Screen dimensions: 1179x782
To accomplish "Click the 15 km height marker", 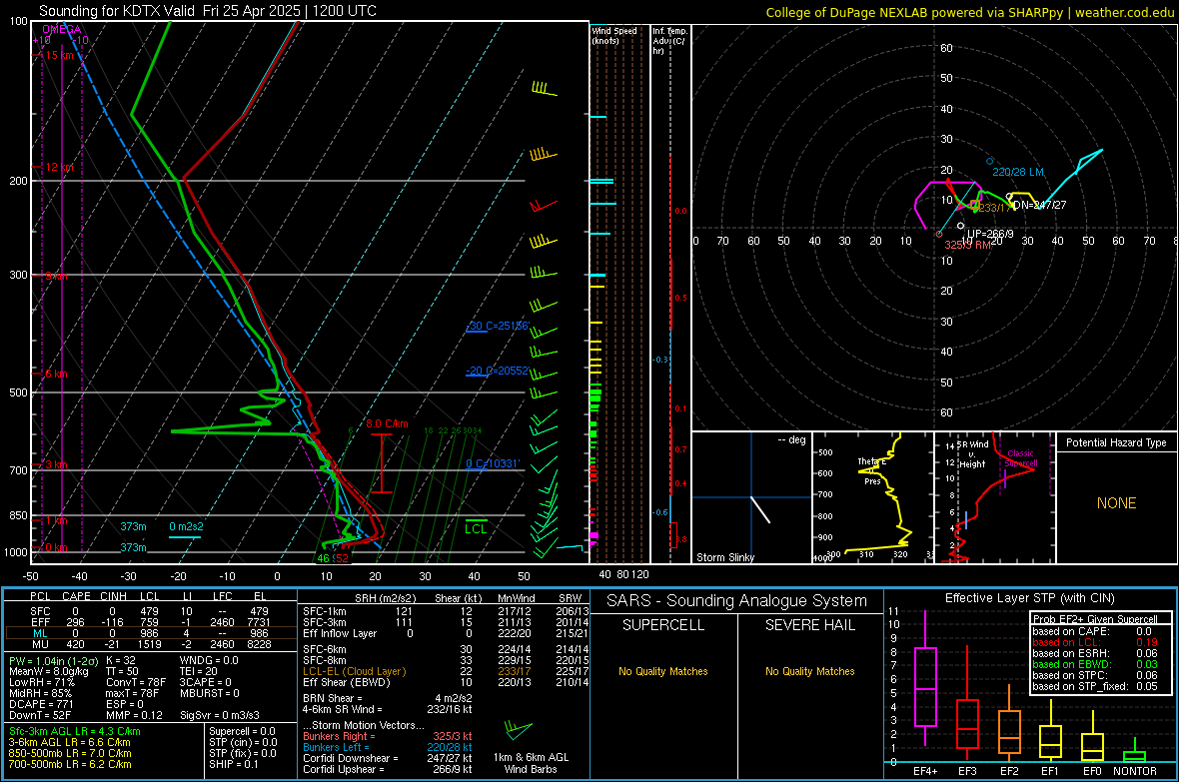I will point(59,55).
